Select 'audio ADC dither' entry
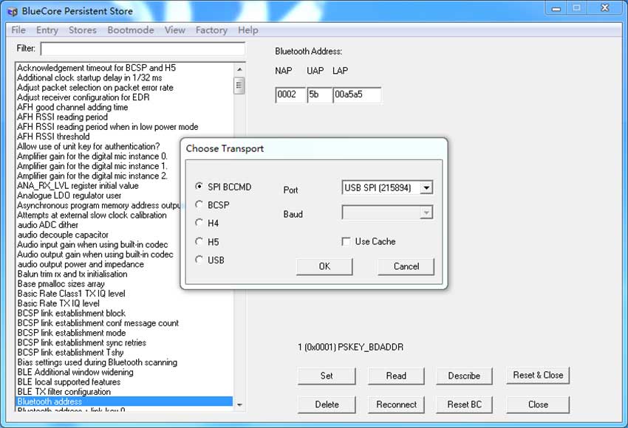The width and height of the screenshot is (628, 428). click(x=48, y=225)
